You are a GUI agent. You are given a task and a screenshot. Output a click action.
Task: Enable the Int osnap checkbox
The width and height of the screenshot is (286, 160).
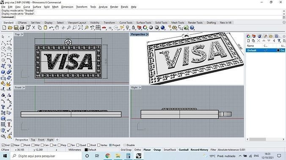pos(51,145)
